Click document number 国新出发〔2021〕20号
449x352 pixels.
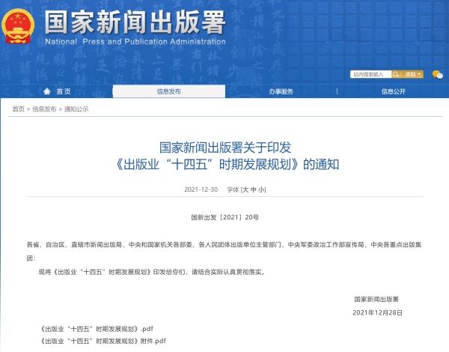(225, 217)
